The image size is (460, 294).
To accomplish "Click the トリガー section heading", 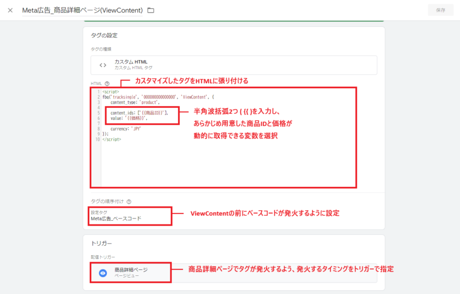I will (101, 243).
